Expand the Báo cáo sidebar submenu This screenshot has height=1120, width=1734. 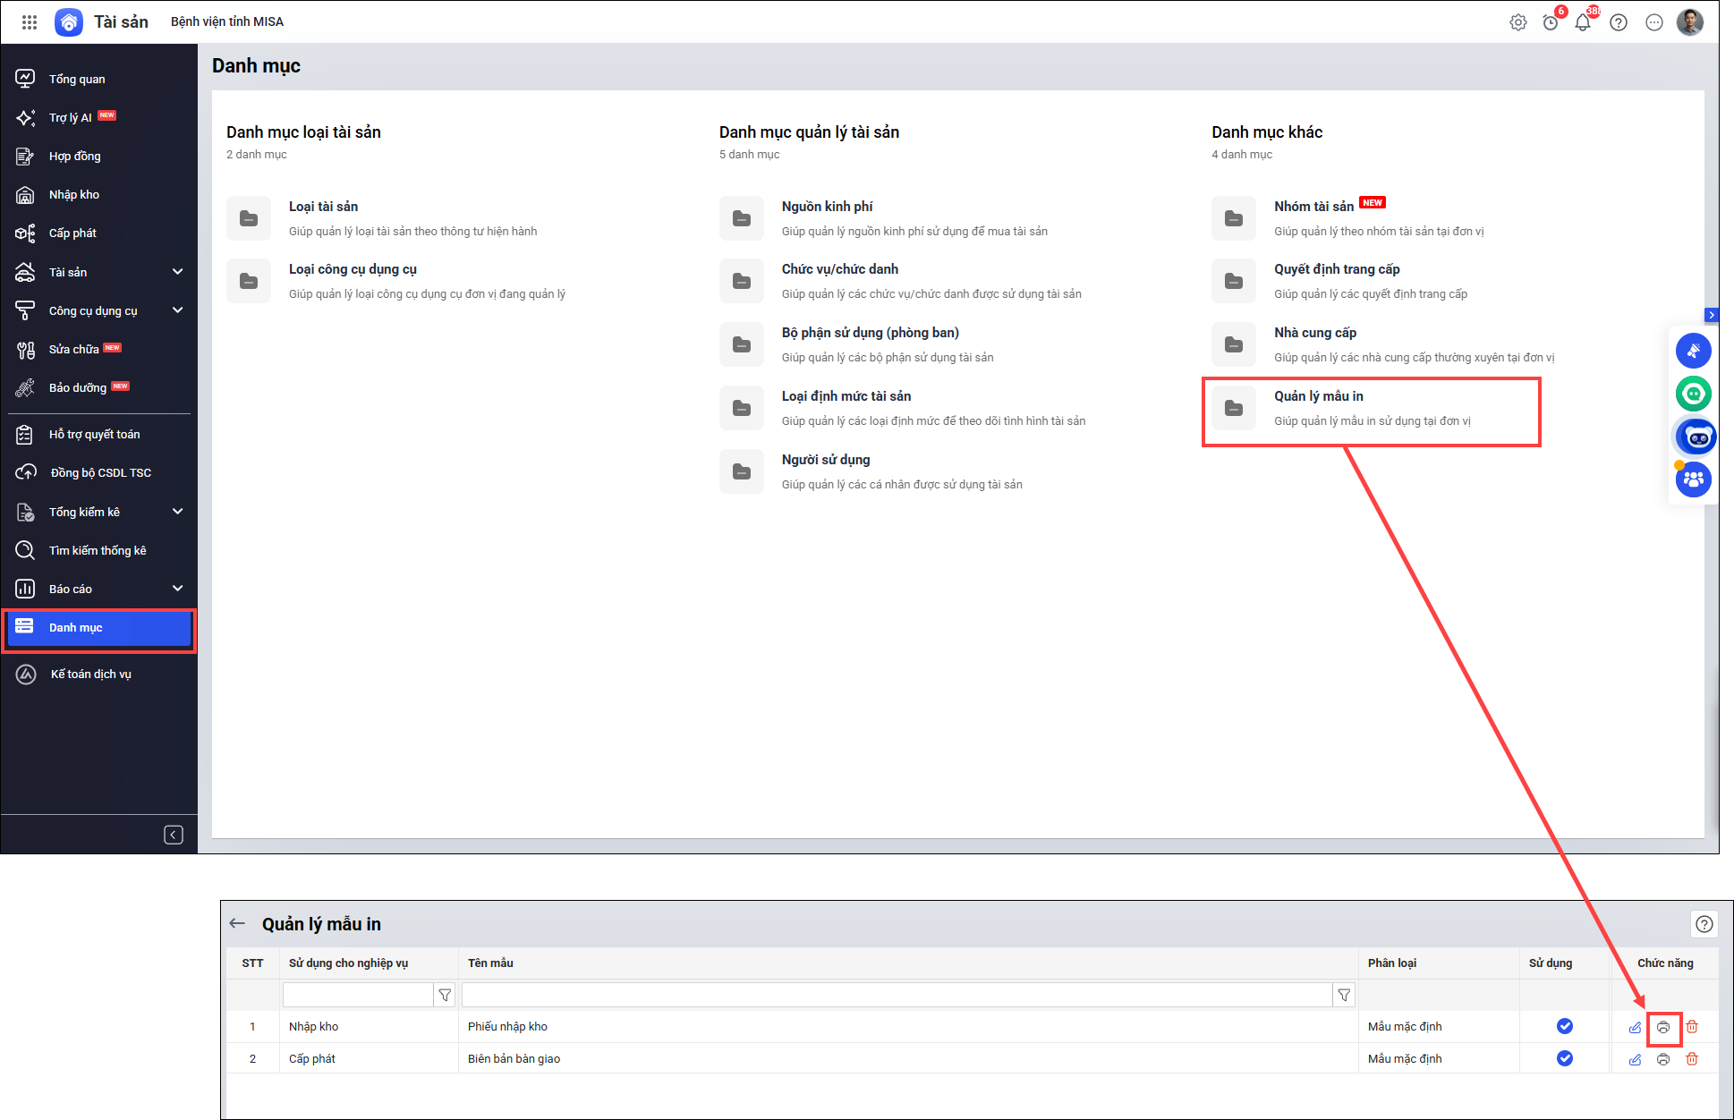coord(177,589)
